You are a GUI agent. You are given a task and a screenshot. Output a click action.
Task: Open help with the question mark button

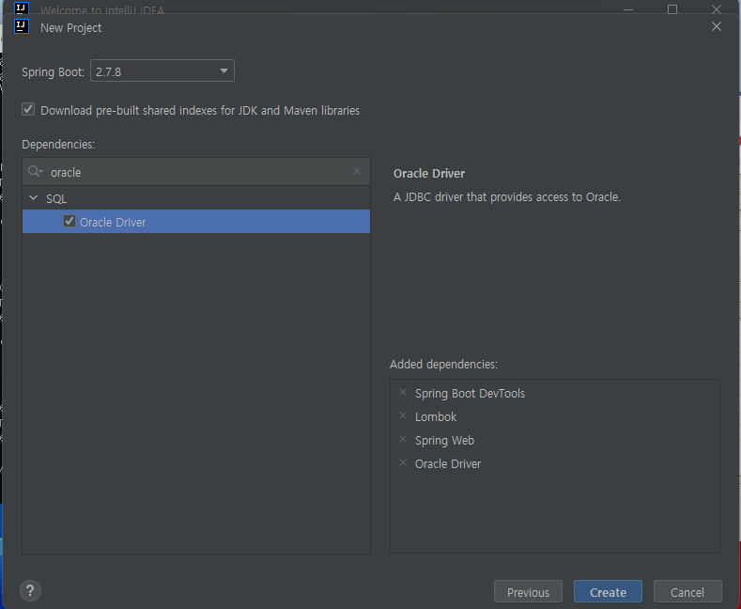(30, 590)
